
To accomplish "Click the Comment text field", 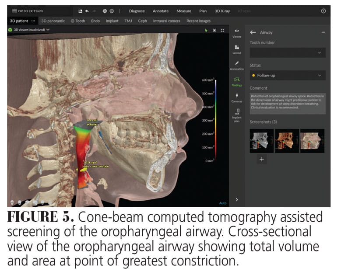I will (x=287, y=103).
